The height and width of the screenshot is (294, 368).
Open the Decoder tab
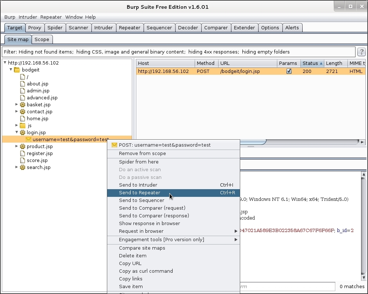[188, 27]
